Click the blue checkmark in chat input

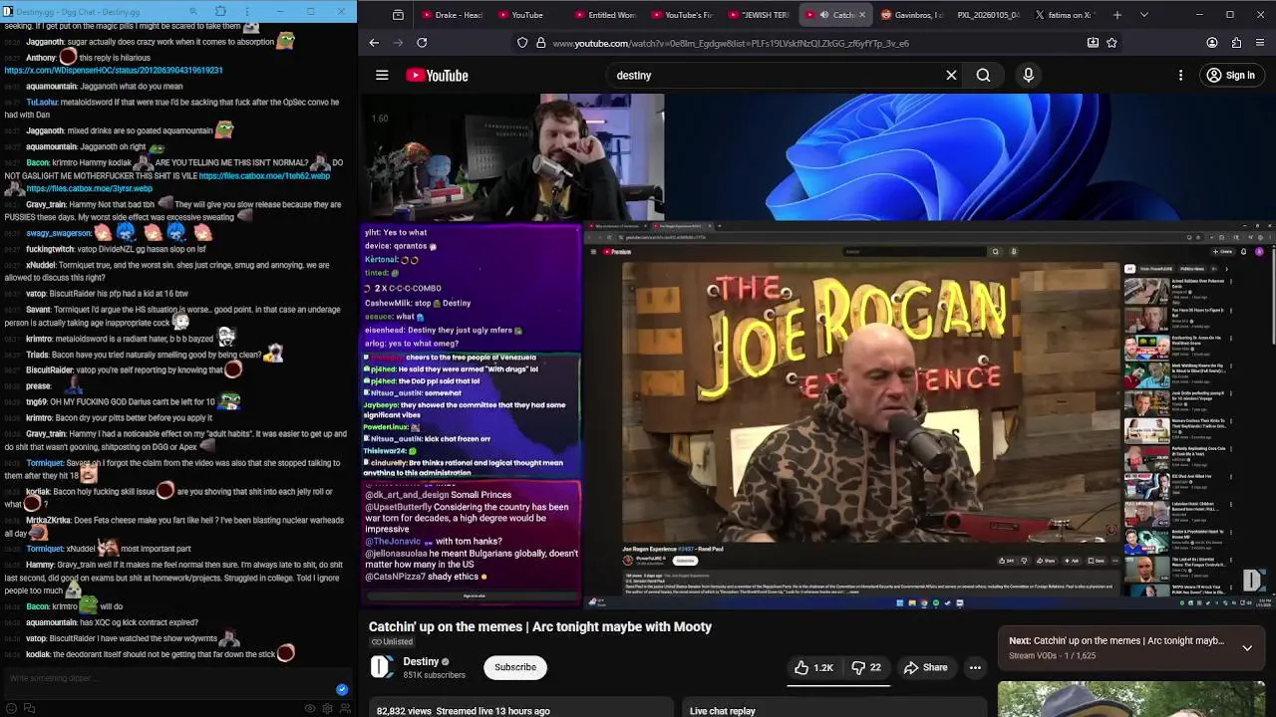pos(342,689)
